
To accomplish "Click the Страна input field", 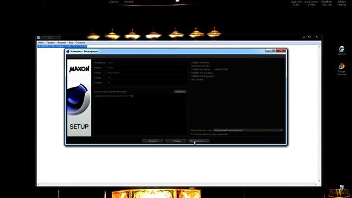I will tap(147, 82).
